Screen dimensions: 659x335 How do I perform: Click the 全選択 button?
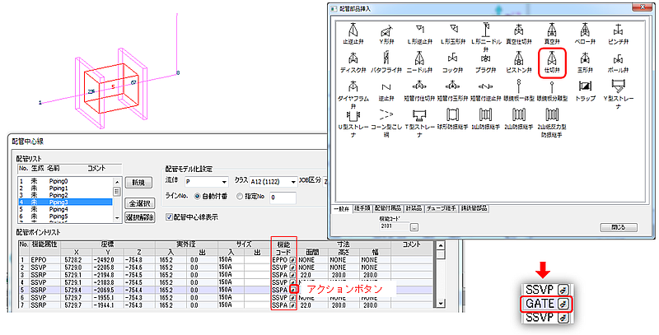[139, 203]
